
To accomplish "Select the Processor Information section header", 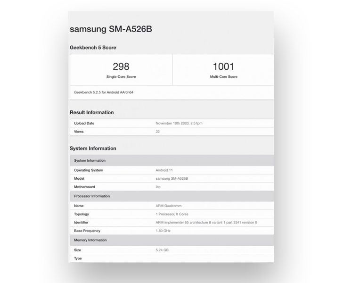I will coord(92,196).
